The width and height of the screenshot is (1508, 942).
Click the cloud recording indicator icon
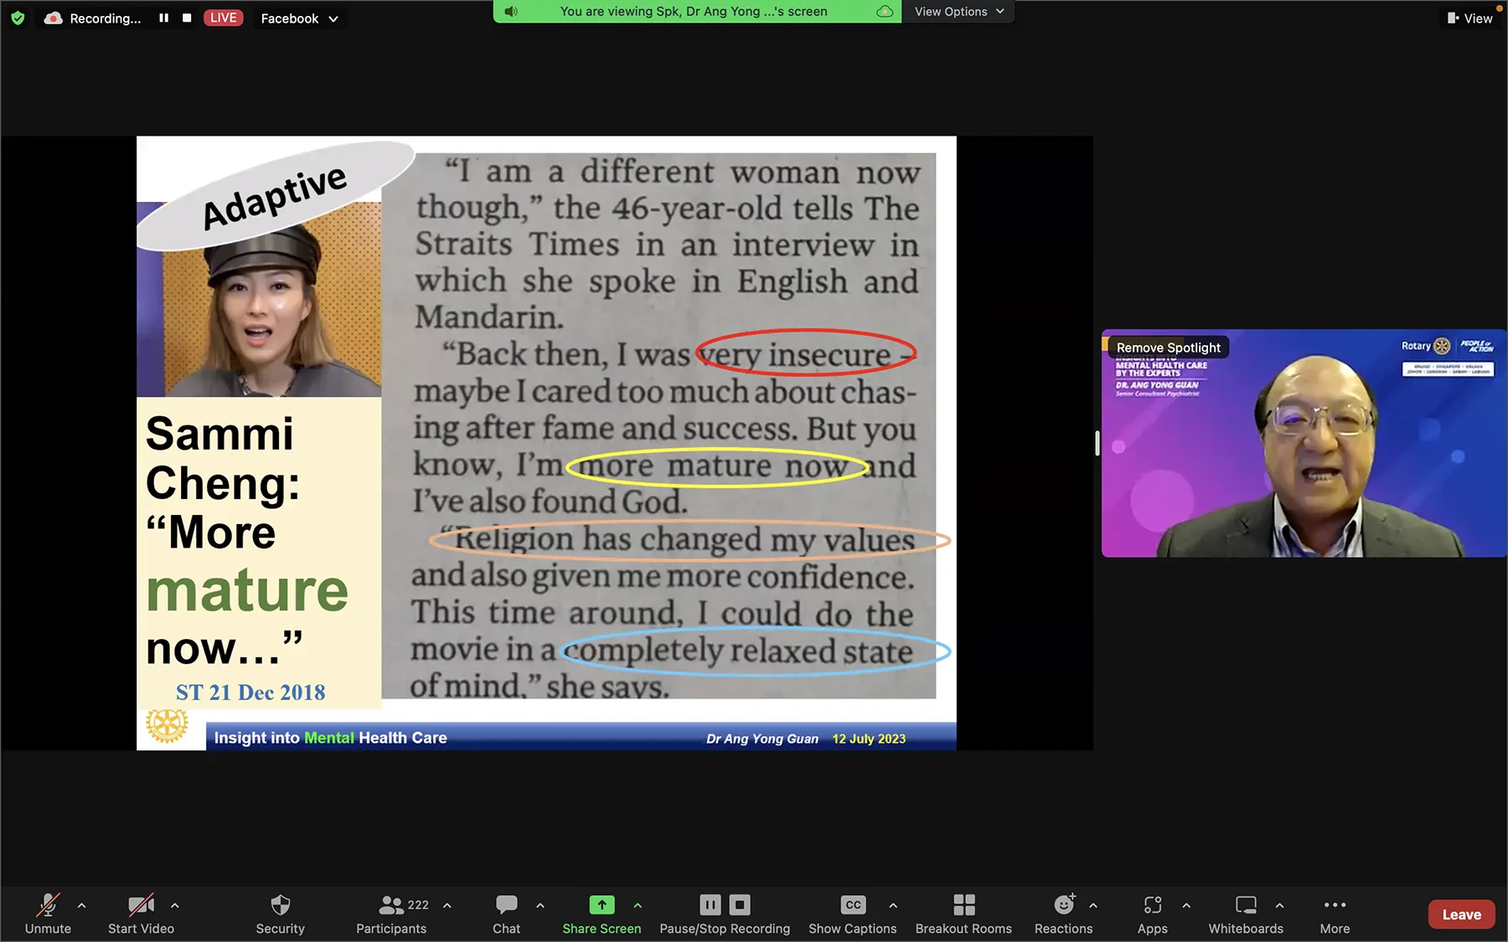53,18
